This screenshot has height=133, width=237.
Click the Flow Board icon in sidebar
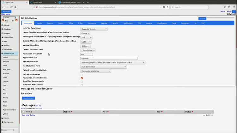(x=2, y=29)
